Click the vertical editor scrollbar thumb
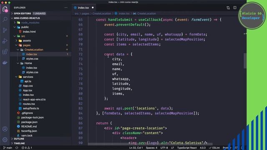Screen dimensions: 267x150 pyautogui.click(x=245, y=61)
